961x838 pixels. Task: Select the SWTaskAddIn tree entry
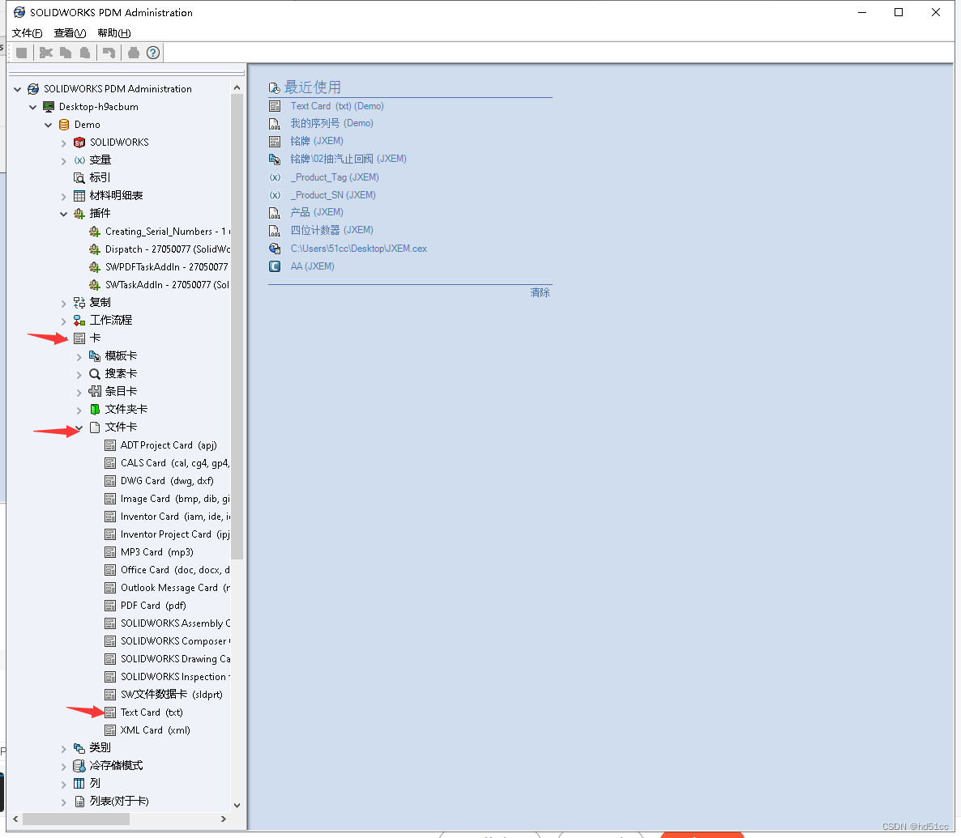(x=167, y=285)
